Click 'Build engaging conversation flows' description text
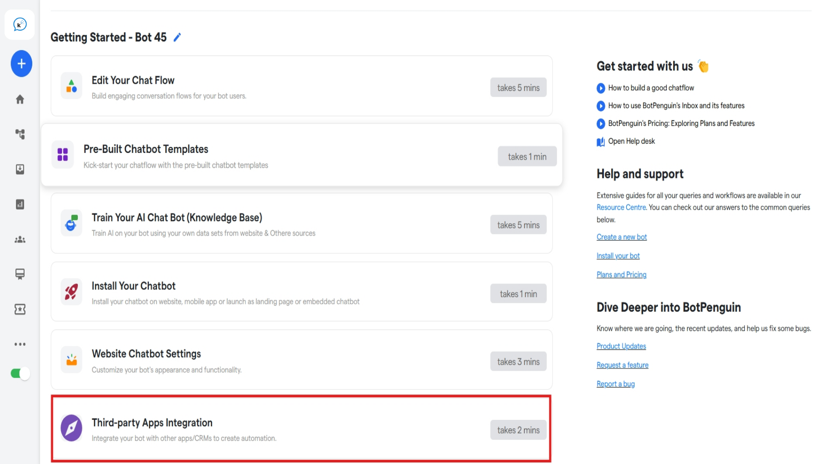The height and width of the screenshot is (464, 822). (169, 96)
